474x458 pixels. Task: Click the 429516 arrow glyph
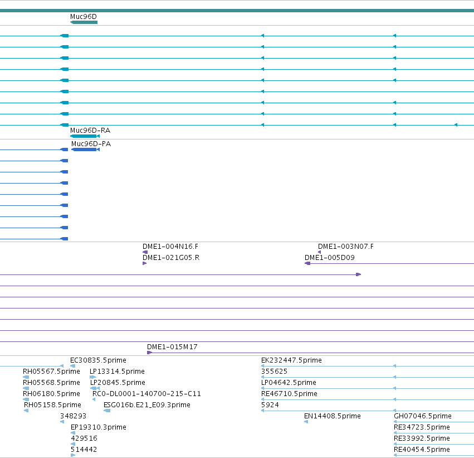[73, 444]
